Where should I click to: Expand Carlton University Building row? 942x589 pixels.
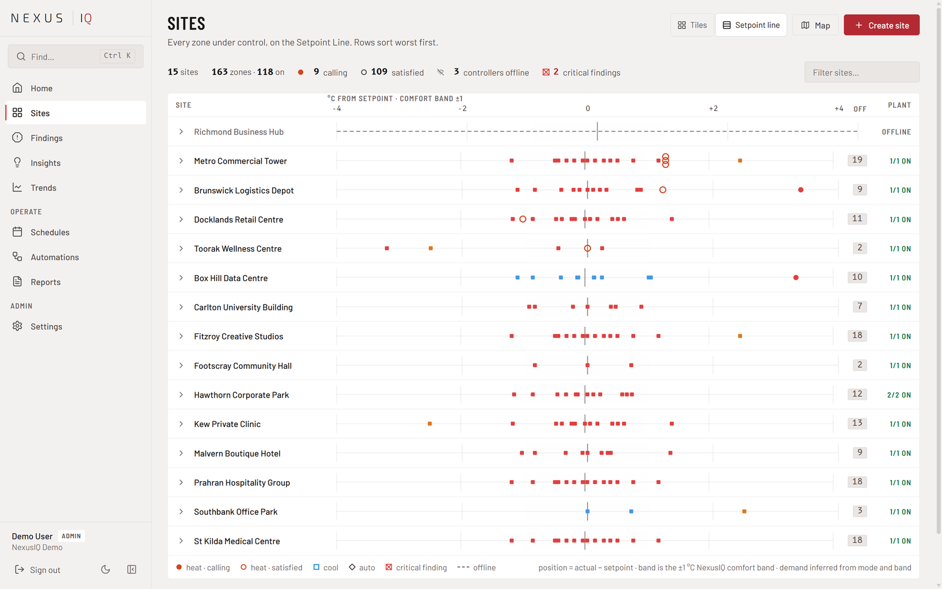click(x=181, y=307)
